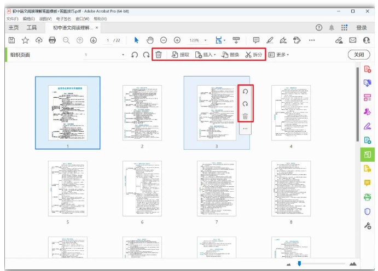The height and width of the screenshot is (271, 378).
Task: Delete selected pages with toolbar trash icon
Action: pos(159,55)
